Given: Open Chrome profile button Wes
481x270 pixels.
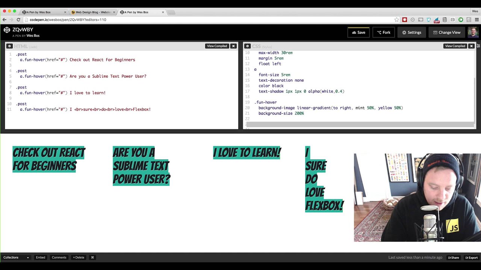Looking at the screenshot, I should (475, 11).
